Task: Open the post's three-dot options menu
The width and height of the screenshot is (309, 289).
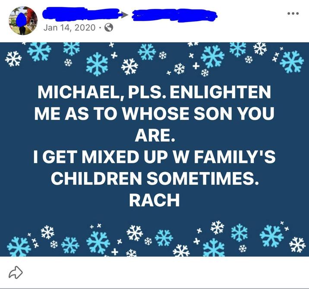Action: pos(293,13)
